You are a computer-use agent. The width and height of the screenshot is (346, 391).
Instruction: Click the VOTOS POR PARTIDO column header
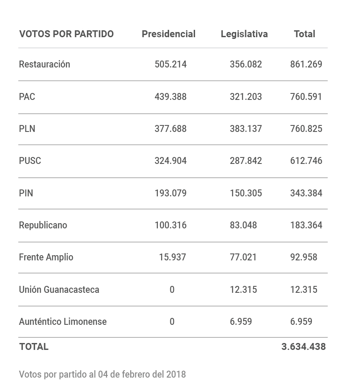[x=66, y=34]
